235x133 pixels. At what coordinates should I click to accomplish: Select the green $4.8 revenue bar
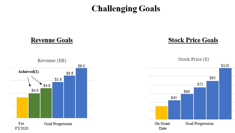coord(46,103)
